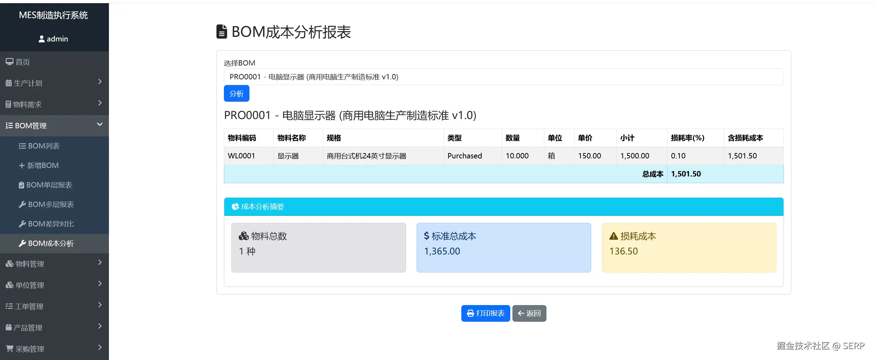Expand the 物料管理 menu chevron
Screen dimensions: 874x360
coord(100,263)
